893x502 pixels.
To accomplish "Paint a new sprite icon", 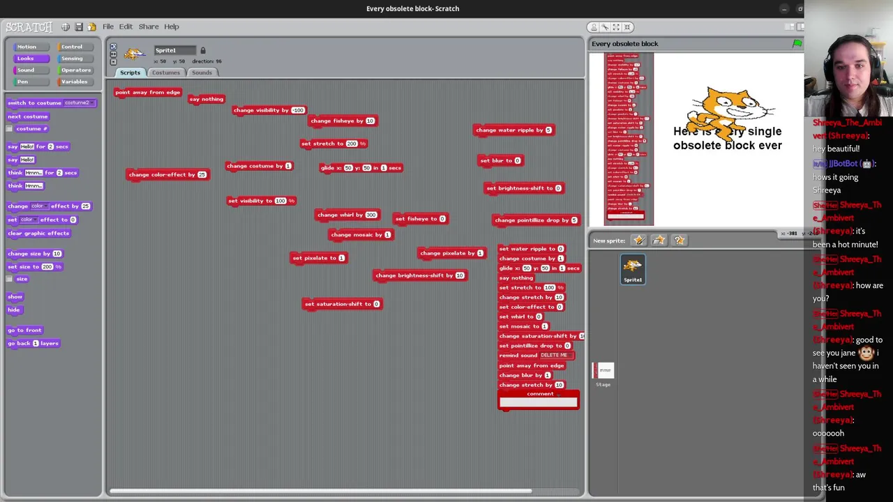I will (x=638, y=241).
